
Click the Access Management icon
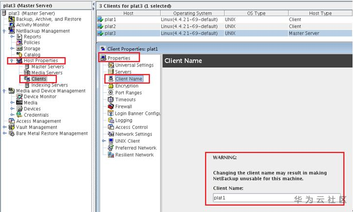(x=12, y=121)
